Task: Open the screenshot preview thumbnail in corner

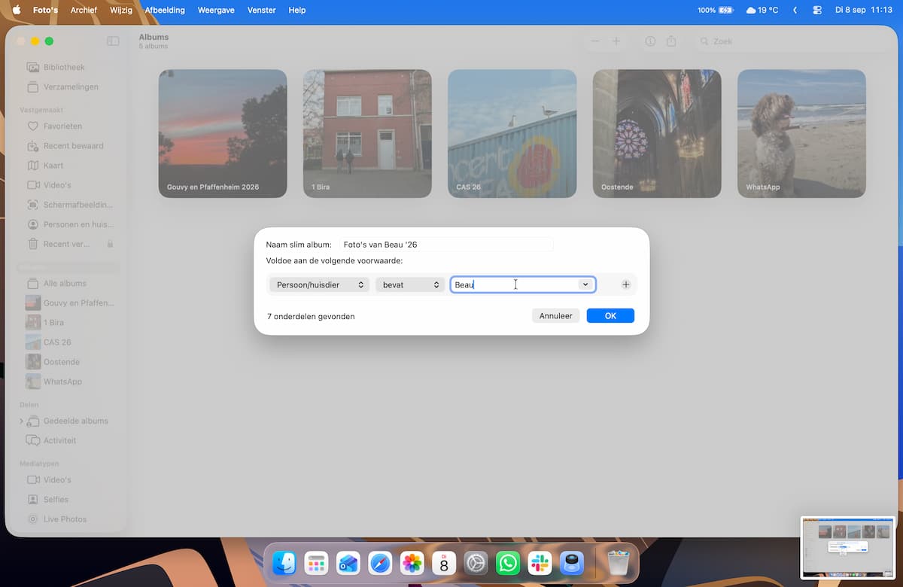Action: click(849, 547)
